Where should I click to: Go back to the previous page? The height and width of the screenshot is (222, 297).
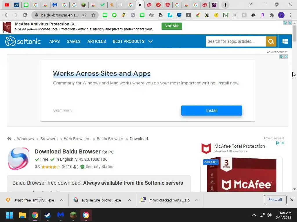6,15
